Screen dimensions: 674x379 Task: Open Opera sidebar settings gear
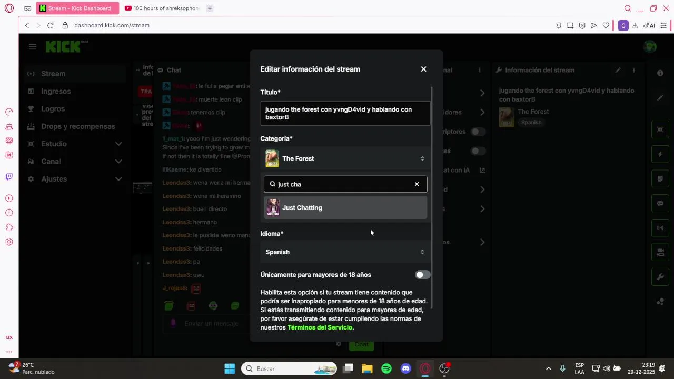(9, 242)
